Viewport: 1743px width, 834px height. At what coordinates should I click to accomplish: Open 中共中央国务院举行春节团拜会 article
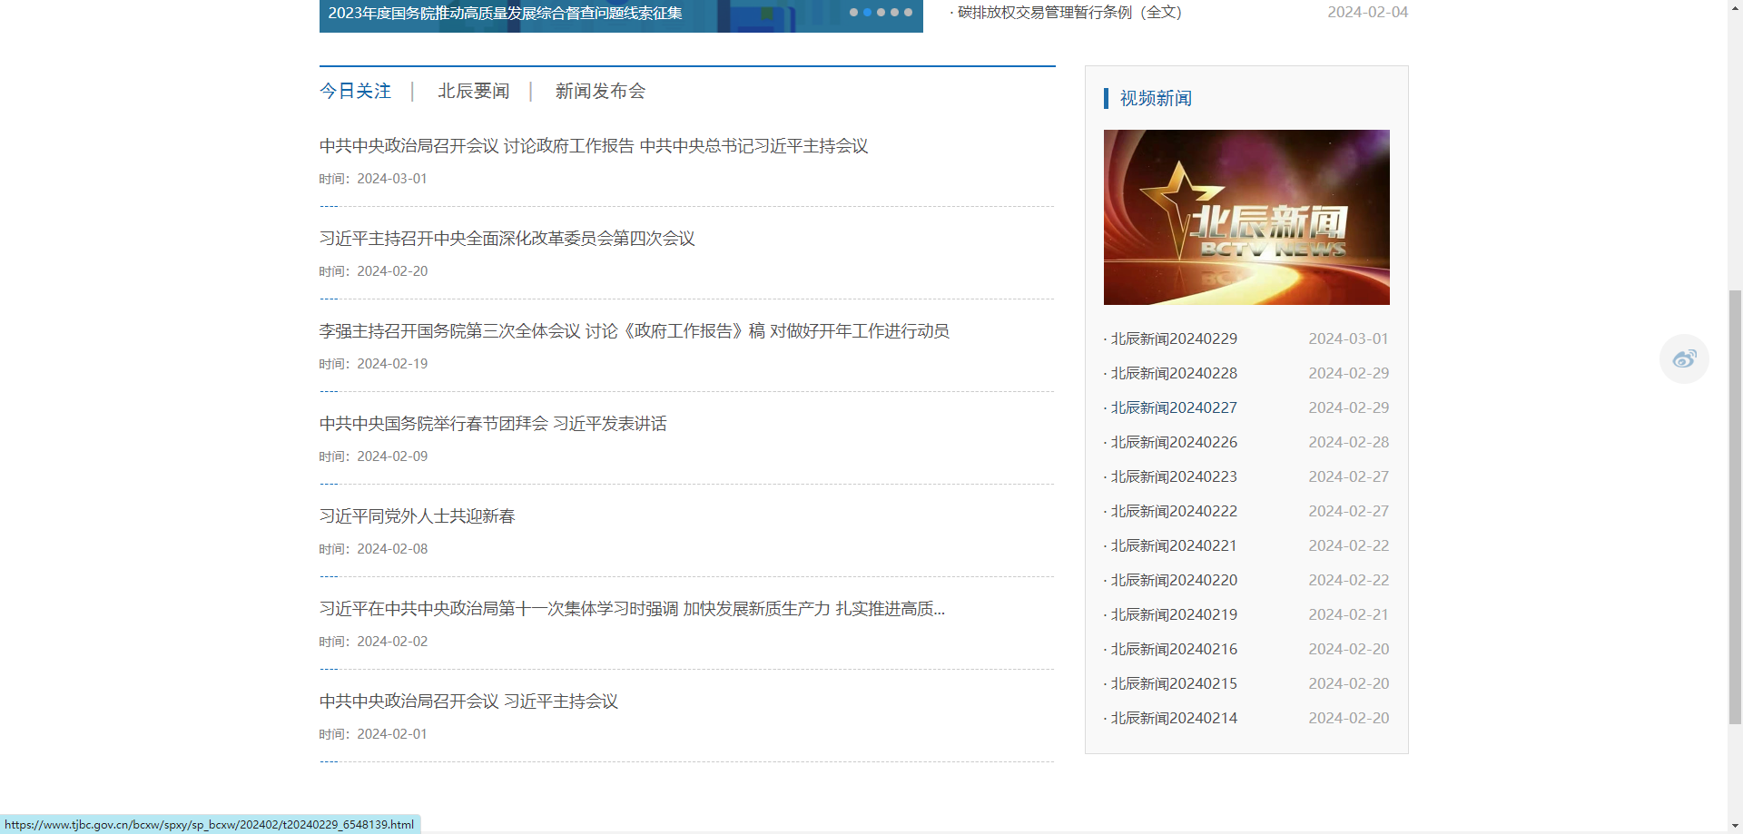(493, 424)
